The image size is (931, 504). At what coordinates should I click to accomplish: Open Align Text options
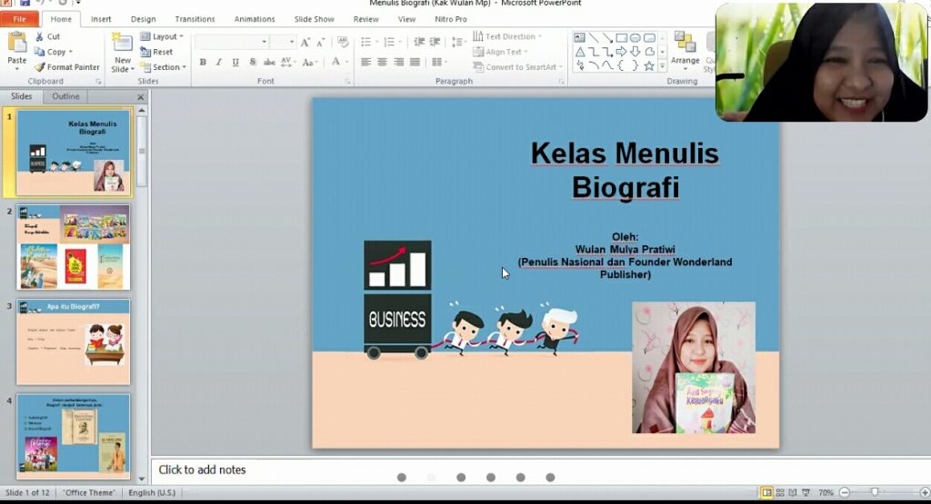(501, 52)
